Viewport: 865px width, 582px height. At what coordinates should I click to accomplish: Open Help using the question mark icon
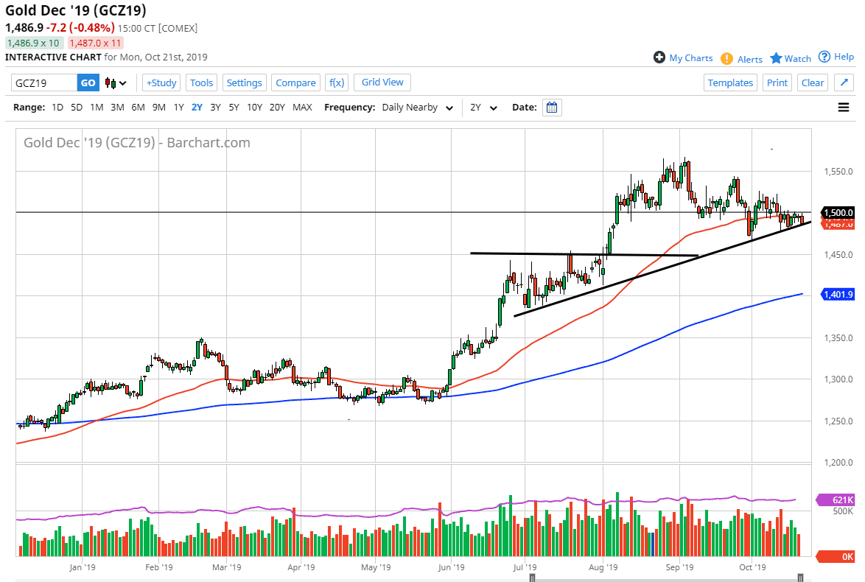tap(824, 57)
